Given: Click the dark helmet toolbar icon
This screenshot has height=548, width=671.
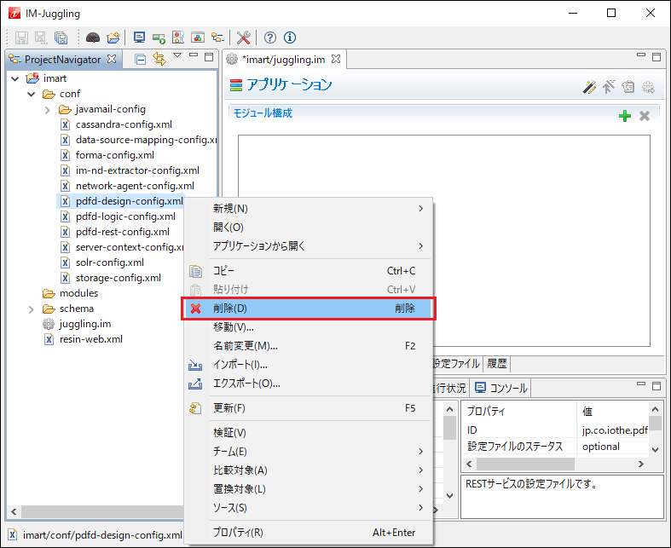Looking at the screenshot, I should (x=93, y=37).
